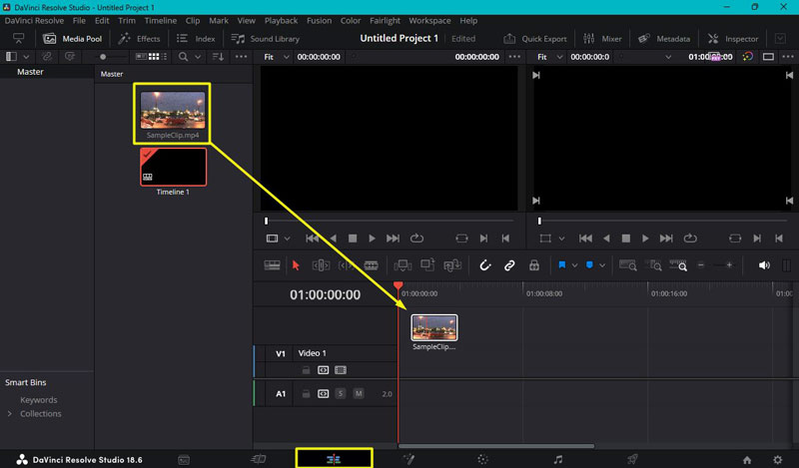
Task: Click the position lock padlock in toolbar
Action: coord(534,265)
